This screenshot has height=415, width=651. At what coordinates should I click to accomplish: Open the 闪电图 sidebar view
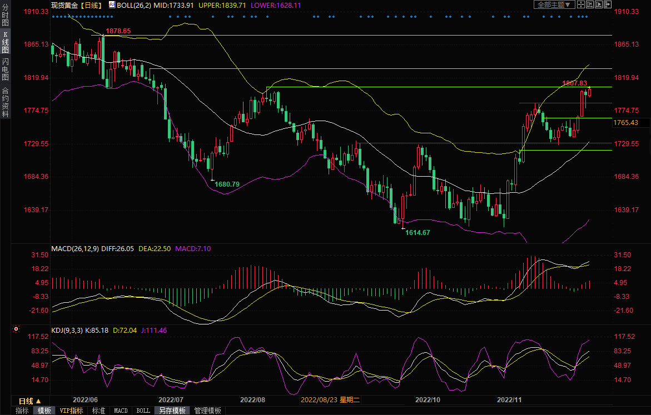[x=5, y=69]
